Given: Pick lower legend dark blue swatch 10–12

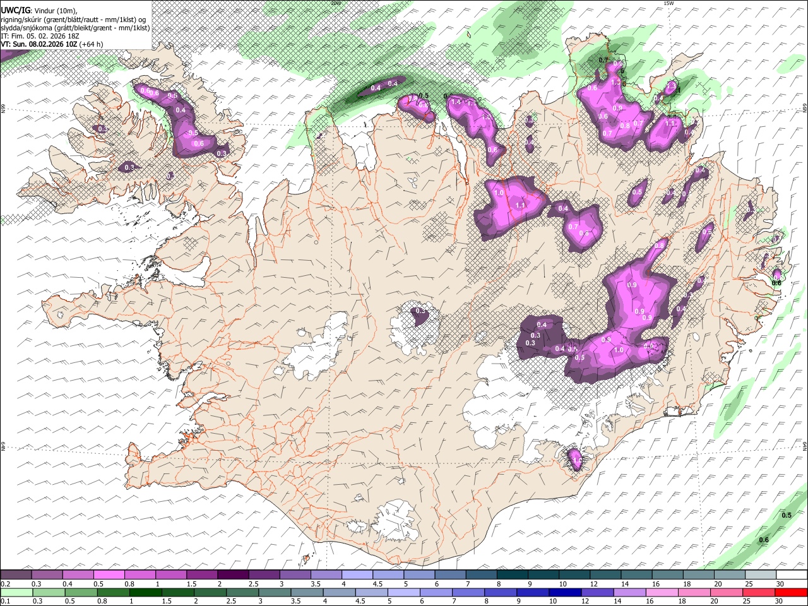Looking at the screenshot, I should pyautogui.click(x=566, y=592).
